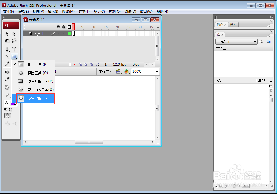The width and height of the screenshot is (277, 194).
Task: Open the 编辑(E) menu
Action: pyautogui.click(x=23, y=12)
